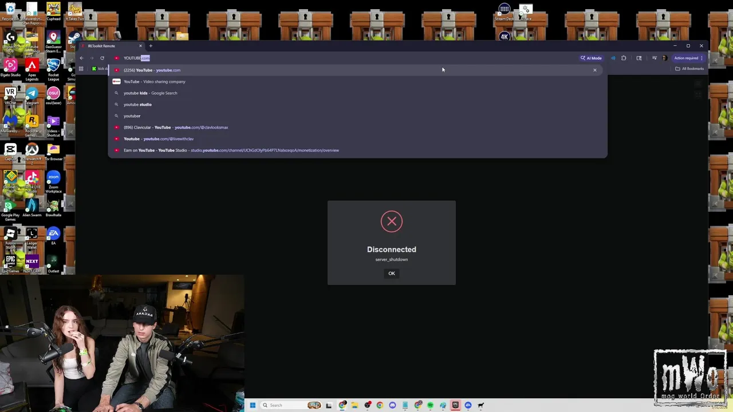Viewport: 733px width, 412px height.
Task: Open the browser profile avatar
Action: click(x=664, y=58)
